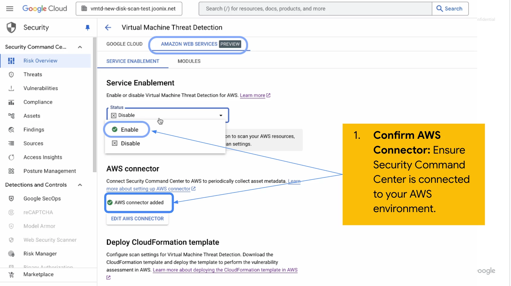Open Learn more link for Service Enablement

point(255,95)
